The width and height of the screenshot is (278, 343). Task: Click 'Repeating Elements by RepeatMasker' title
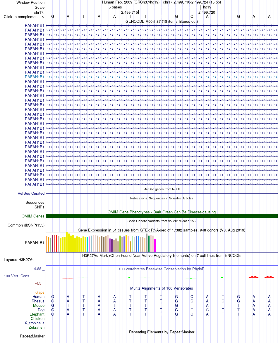tap(162, 332)
